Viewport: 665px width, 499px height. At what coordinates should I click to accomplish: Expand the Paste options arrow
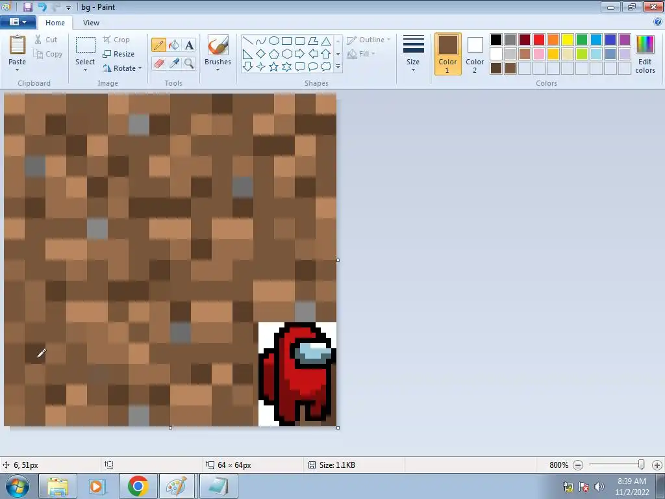(18, 70)
